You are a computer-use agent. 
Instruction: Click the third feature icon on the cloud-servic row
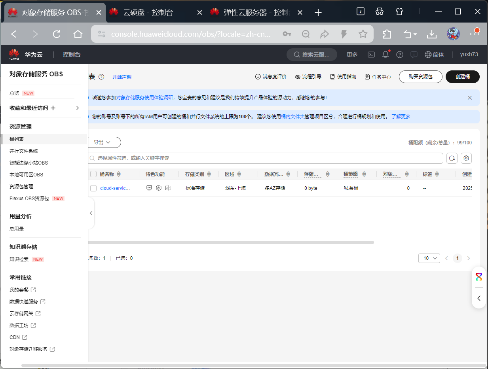(168, 188)
